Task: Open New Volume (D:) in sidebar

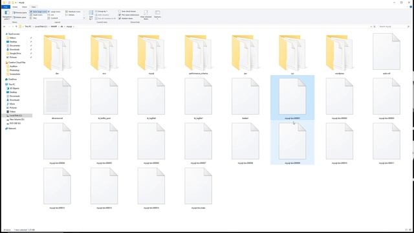Action: click(16, 119)
